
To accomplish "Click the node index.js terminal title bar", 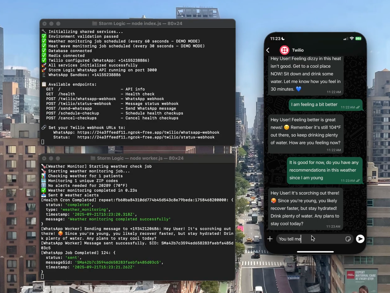I will 137,23.
